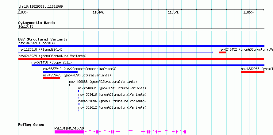This screenshot has height=135, width=273.
Task: Select the blue nsv571458 variant bar
Action: click(x=148, y=65)
